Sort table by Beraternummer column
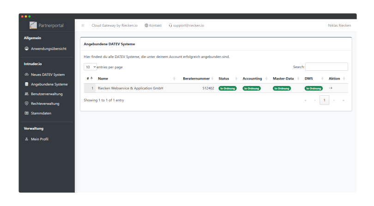This screenshot has width=374, height=206. tap(197, 79)
